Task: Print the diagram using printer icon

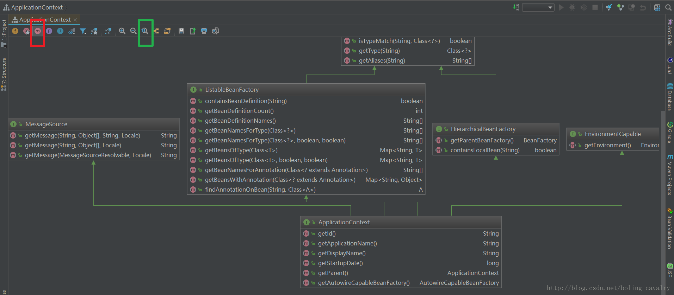Action: [x=204, y=31]
